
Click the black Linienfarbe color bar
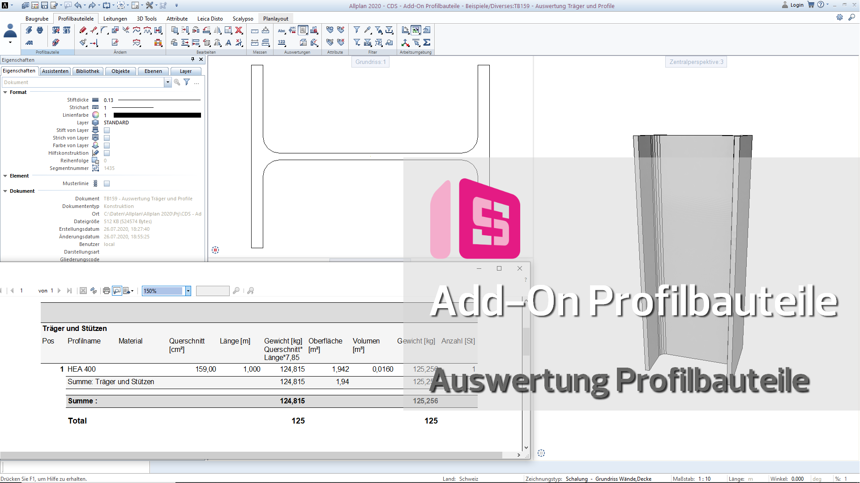[157, 115]
